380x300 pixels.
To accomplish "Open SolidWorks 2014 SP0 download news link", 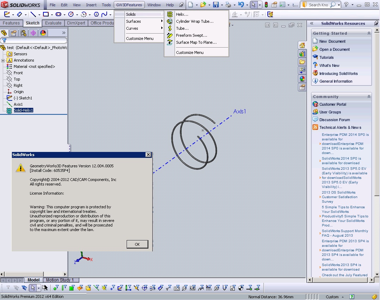I will click(x=341, y=161).
